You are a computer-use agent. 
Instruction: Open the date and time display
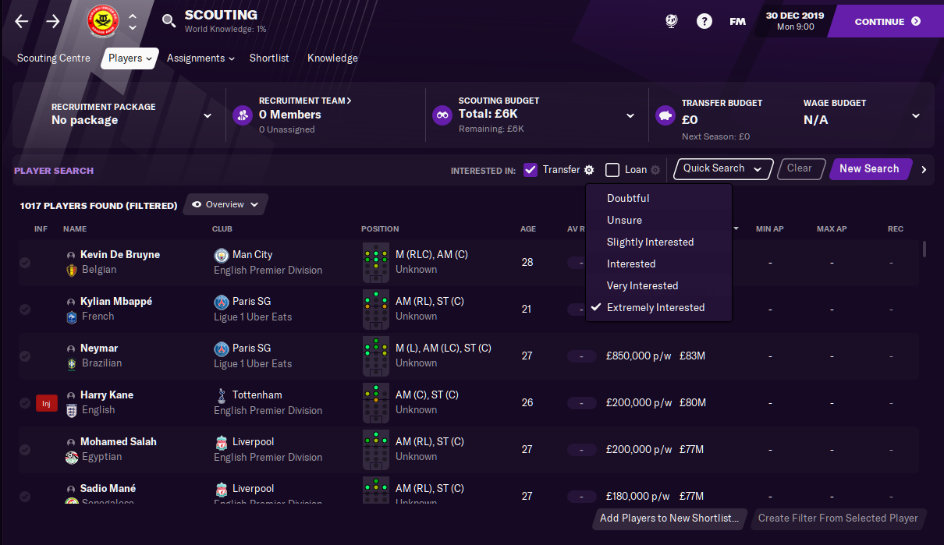tap(796, 21)
